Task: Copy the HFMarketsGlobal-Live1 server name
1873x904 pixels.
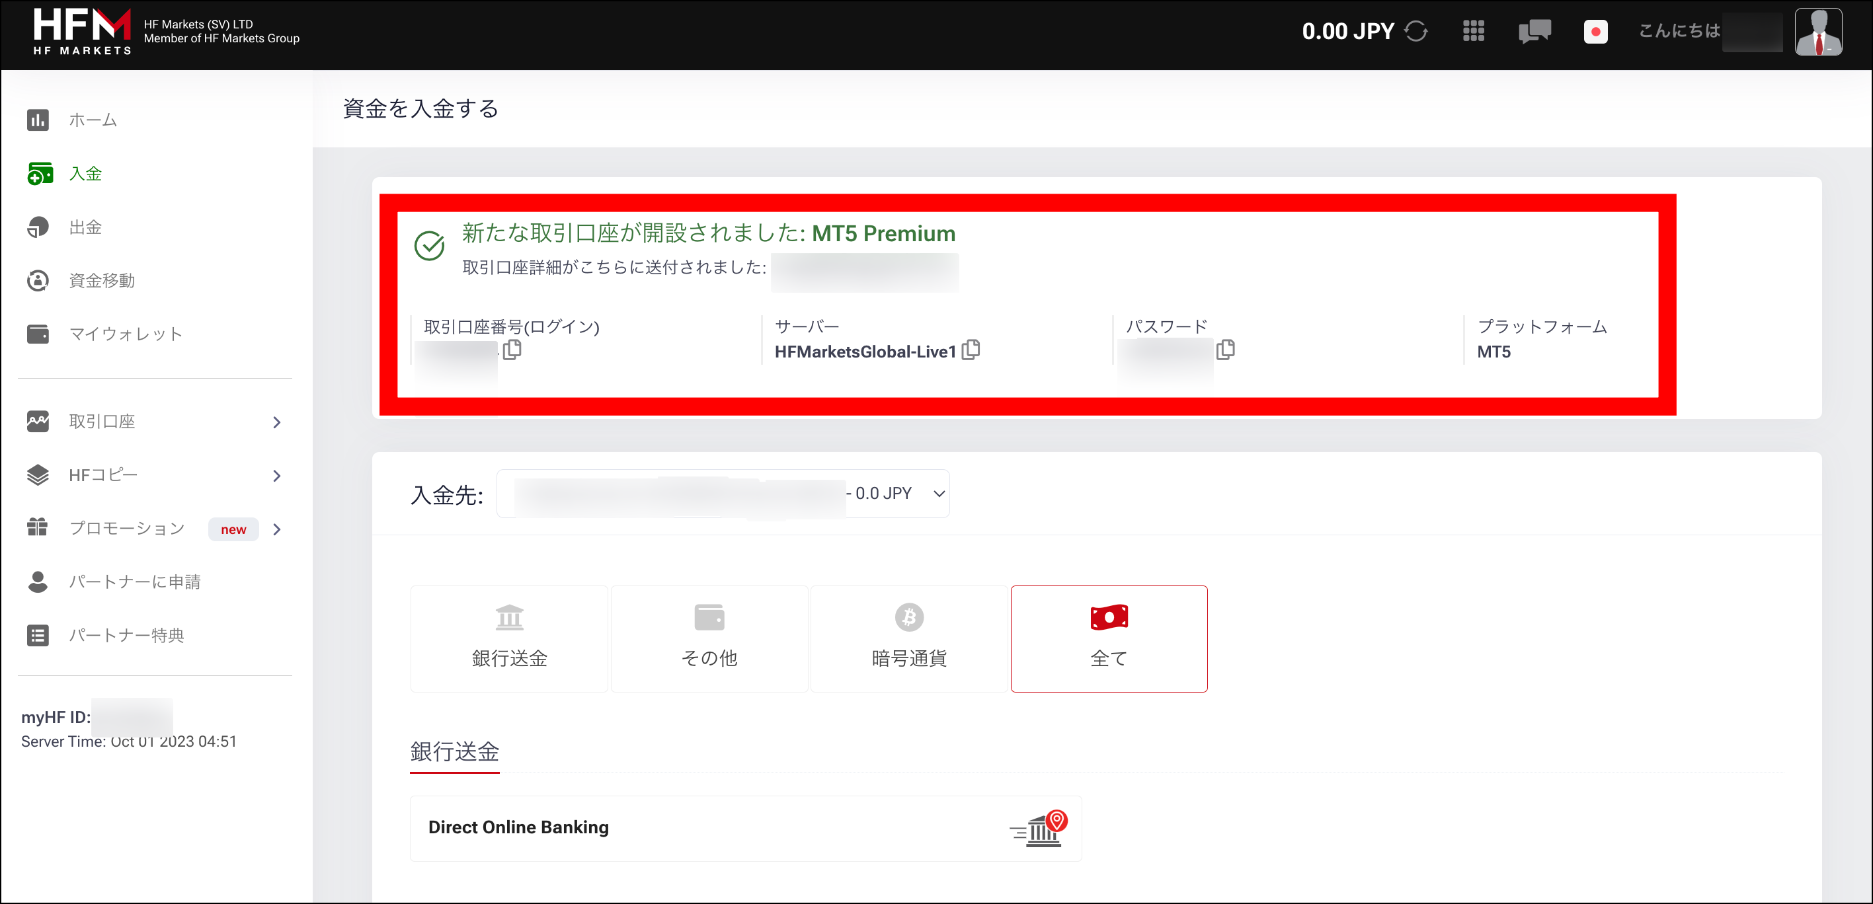Action: pos(972,350)
